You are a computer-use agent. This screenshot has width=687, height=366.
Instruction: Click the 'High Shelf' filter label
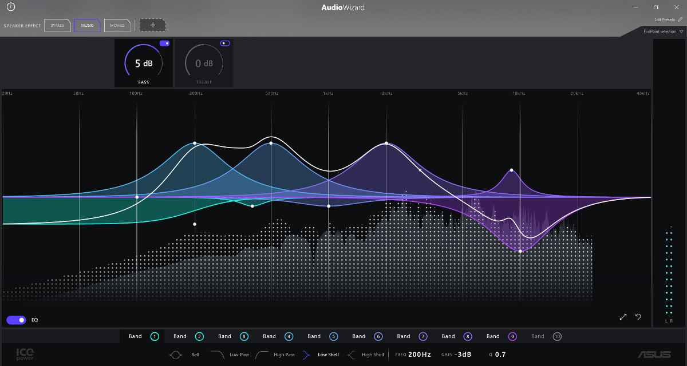pos(373,355)
